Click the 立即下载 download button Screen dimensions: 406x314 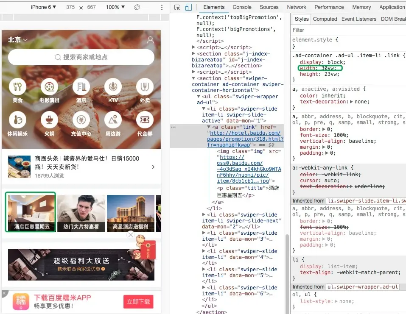pos(138,302)
